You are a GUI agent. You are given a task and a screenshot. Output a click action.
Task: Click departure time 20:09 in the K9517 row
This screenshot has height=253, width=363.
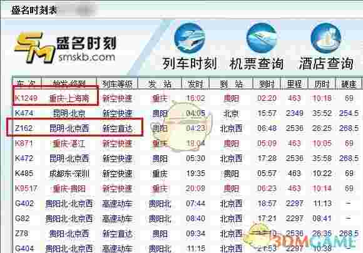tap(196, 188)
